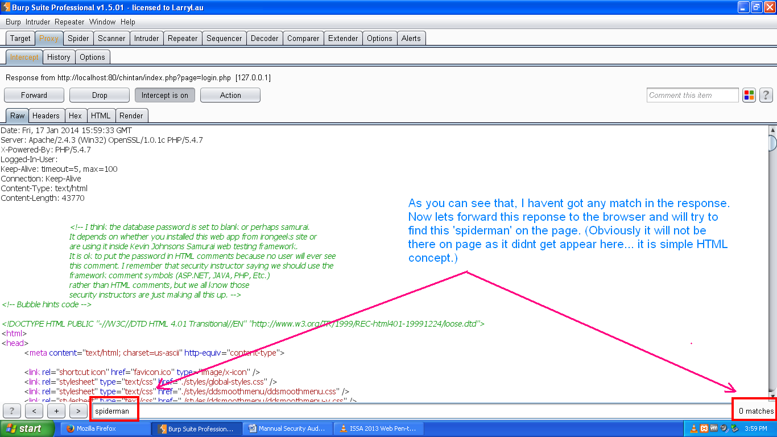Open the Repeater menu in the menu bar
Image resolution: width=777 pixels, height=437 pixels.
(71, 22)
